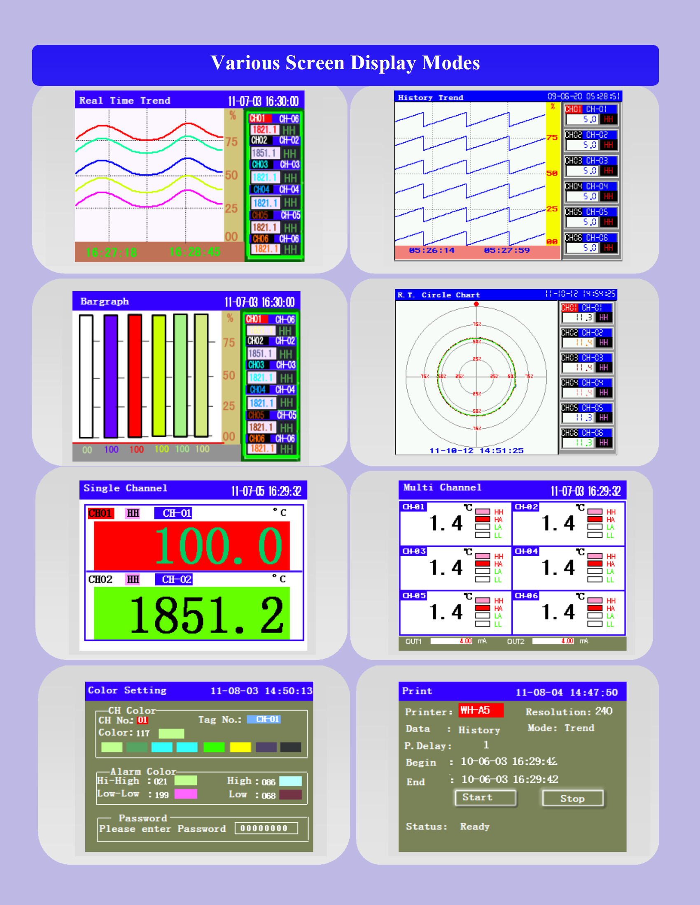Screen dimensions: 700x905
Task: Click the purple bar in Bargraph
Action: click(x=111, y=376)
